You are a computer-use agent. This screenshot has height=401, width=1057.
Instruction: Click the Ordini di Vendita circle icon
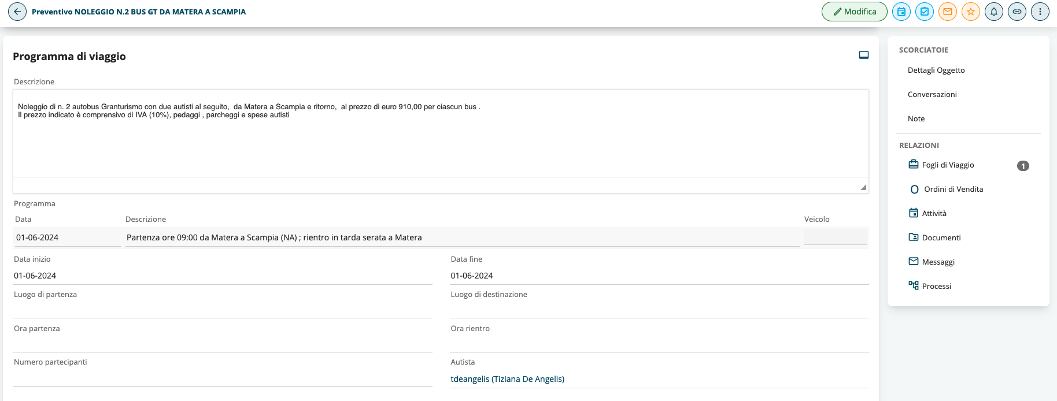[x=914, y=190]
